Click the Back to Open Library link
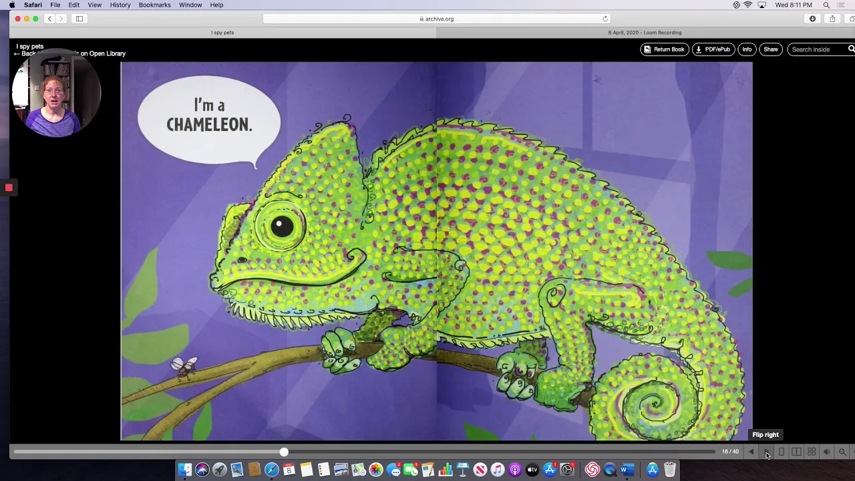 [x=69, y=53]
